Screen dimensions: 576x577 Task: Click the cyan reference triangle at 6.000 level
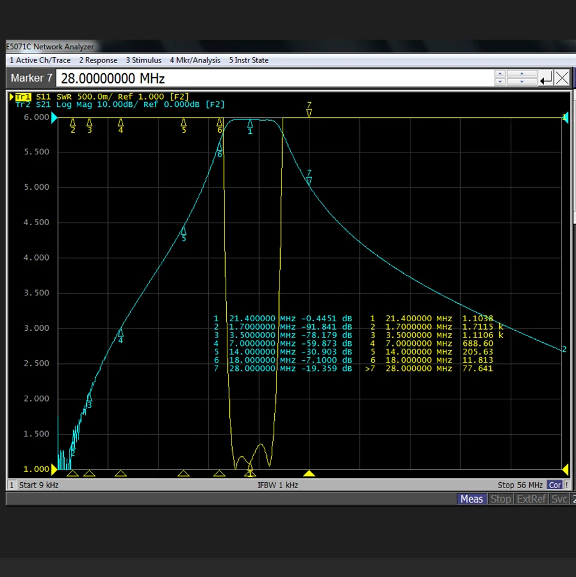click(x=54, y=118)
